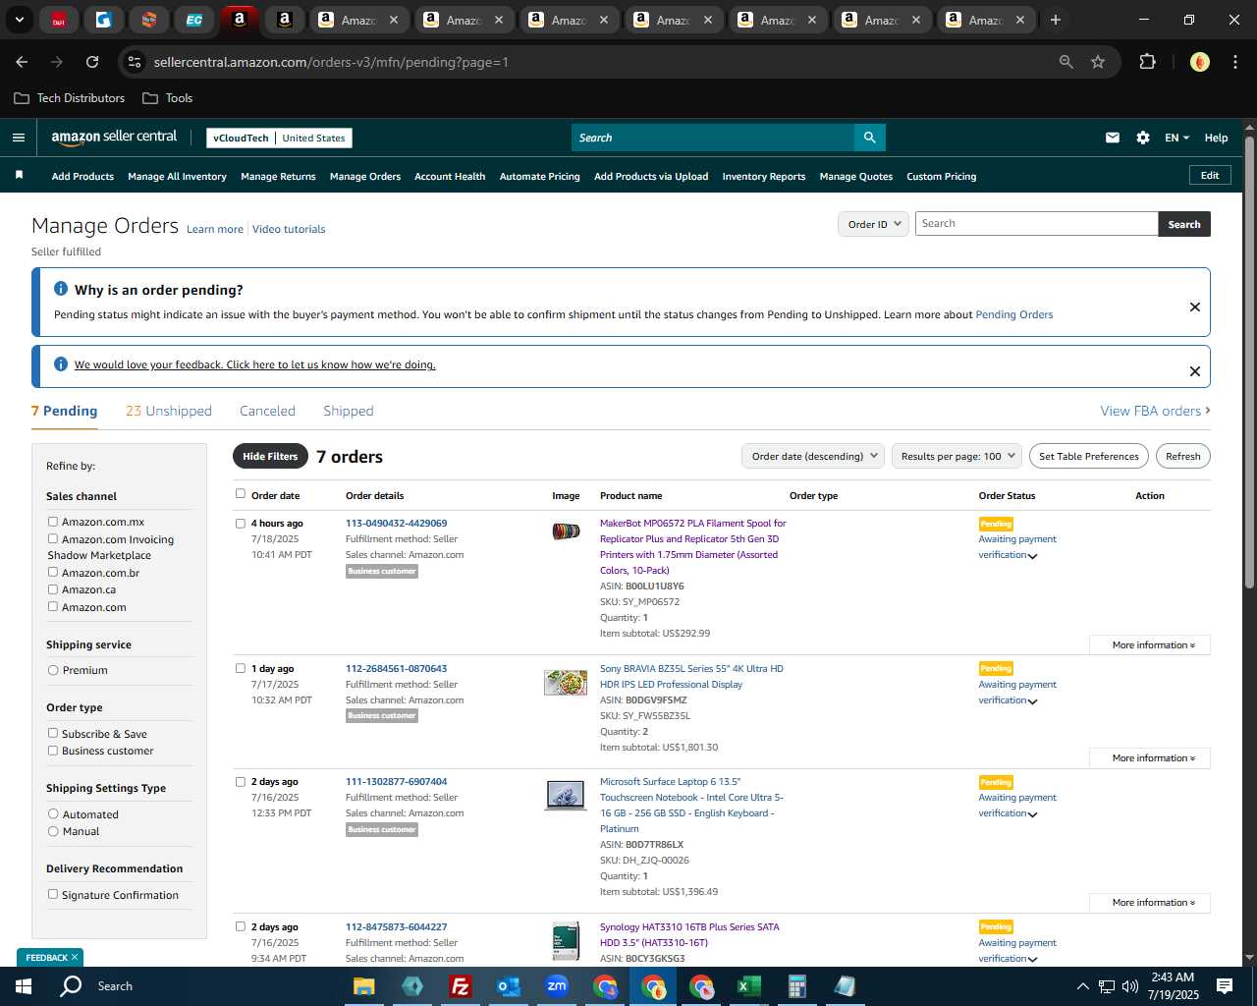1257x1006 pixels.
Task: Click the Refresh button
Action: (1182, 456)
